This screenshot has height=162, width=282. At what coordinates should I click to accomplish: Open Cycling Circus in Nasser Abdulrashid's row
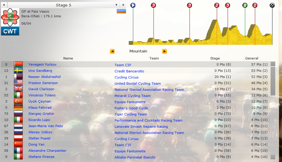pos(127,77)
